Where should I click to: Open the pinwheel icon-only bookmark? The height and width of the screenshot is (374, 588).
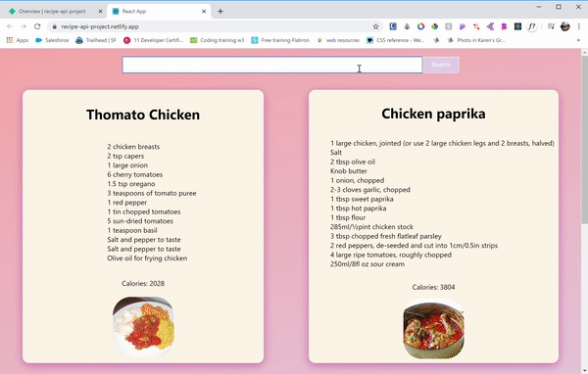(436, 40)
